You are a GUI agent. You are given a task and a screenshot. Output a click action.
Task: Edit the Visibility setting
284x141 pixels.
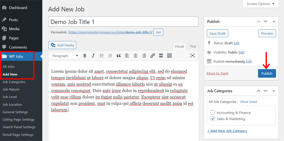241,53
